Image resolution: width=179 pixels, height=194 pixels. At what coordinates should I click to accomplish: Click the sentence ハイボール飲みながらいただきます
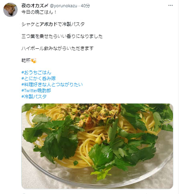pyautogui.click(x=57, y=48)
